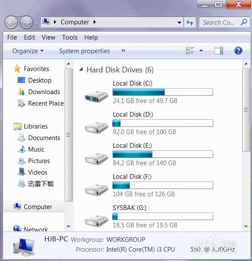Image resolution: width=252 pixels, height=261 pixels.
Task: Open the Documents library
Action: 44,138
